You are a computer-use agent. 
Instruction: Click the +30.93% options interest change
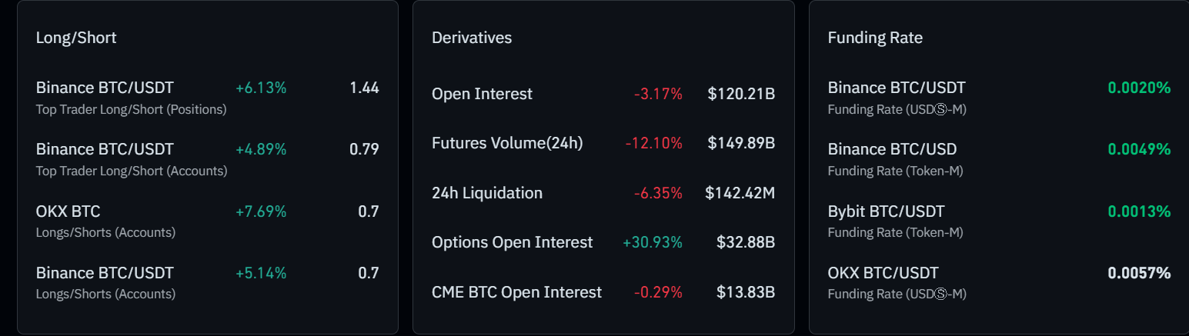point(653,242)
